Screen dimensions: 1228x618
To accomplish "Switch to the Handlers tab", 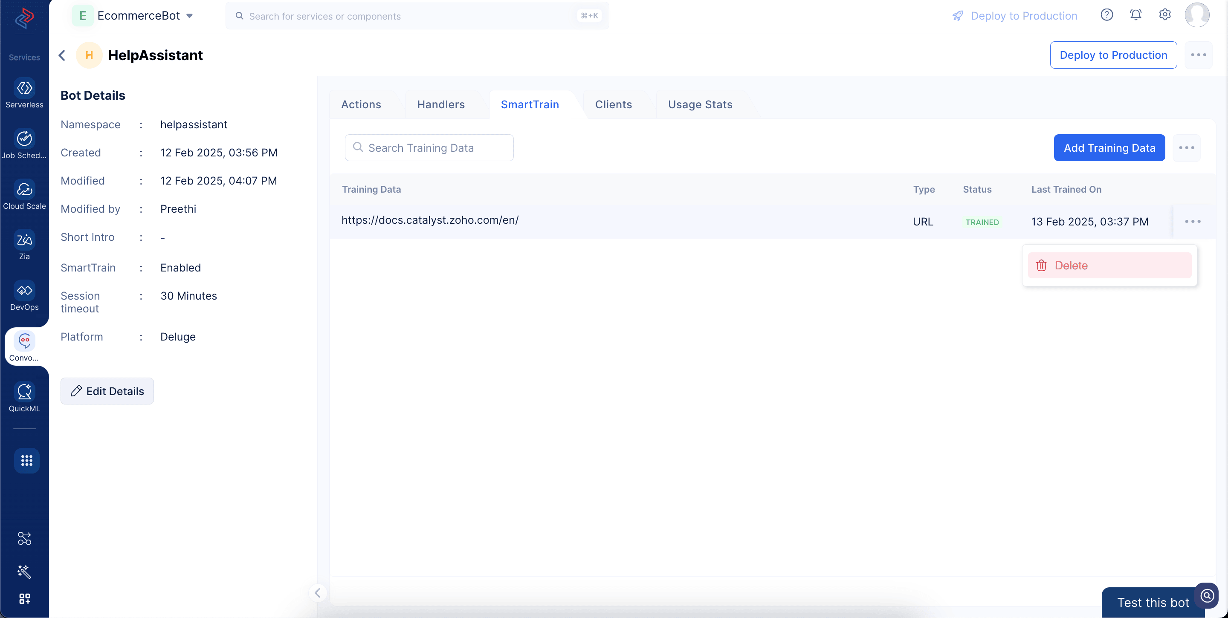I will [x=441, y=104].
